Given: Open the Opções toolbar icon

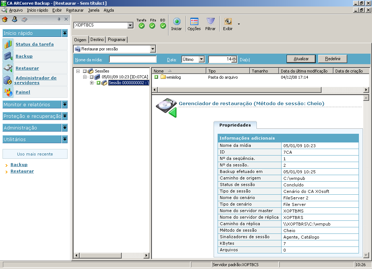Looking at the screenshot, I should pyautogui.click(x=194, y=22).
